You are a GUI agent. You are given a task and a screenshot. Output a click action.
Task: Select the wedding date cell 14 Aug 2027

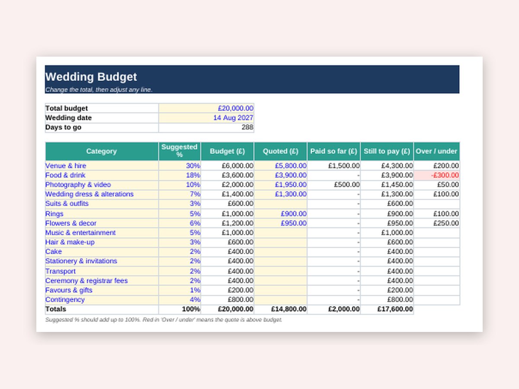(x=206, y=118)
